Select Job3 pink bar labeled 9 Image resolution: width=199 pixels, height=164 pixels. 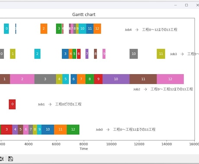tap(104, 54)
